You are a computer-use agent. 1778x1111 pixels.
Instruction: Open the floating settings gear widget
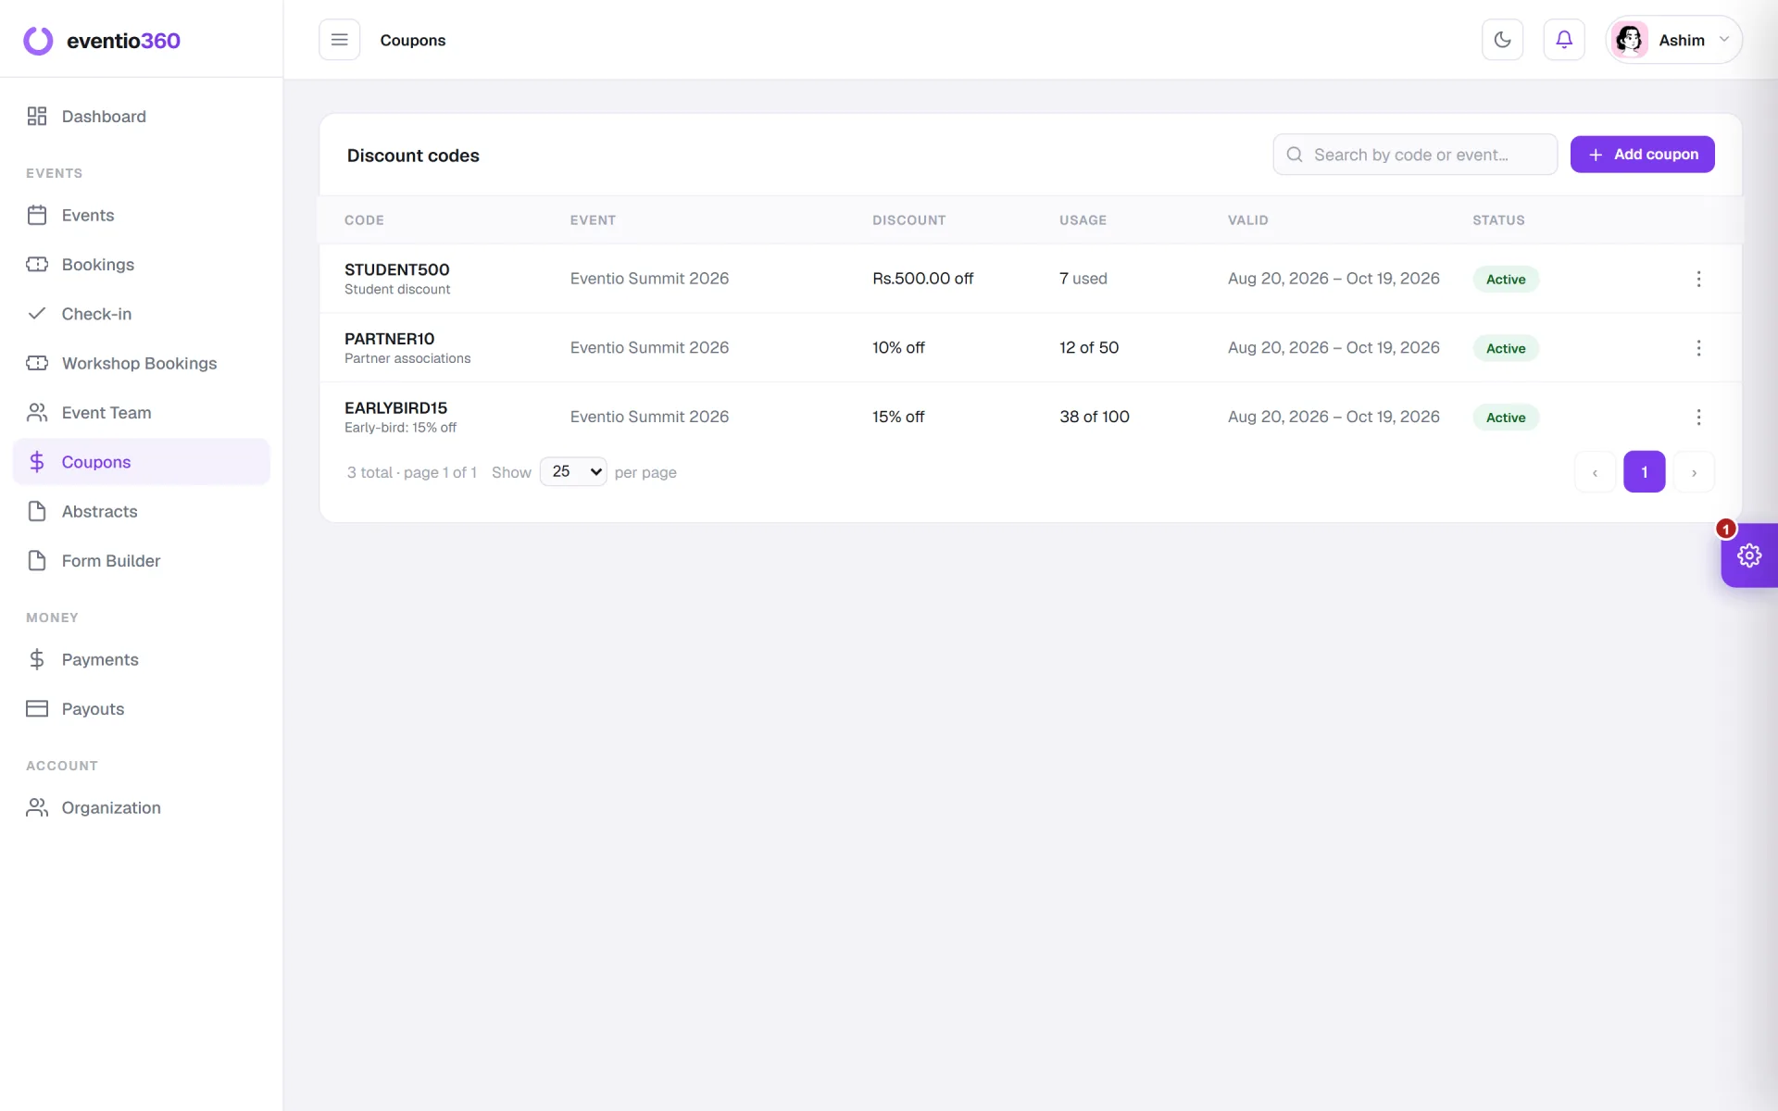[1748, 555]
